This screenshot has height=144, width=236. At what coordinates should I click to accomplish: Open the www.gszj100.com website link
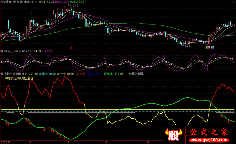[208, 140]
